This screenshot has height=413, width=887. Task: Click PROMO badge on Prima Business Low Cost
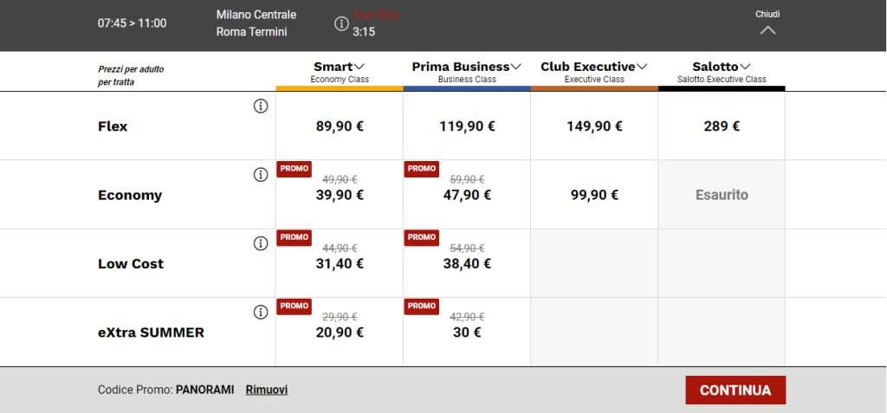point(421,237)
